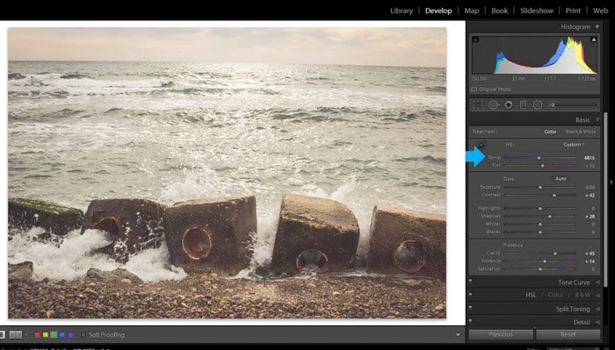Select the Graduated Filter tool
Viewport: 615px width, 350px height.
(x=523, y=105)
